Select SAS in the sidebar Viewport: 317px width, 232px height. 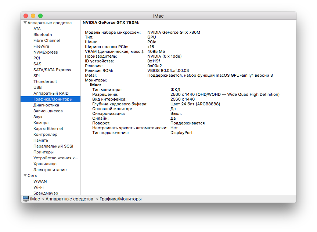click(37, 64)
